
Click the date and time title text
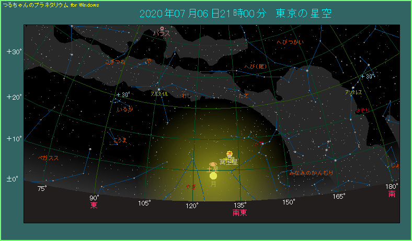[x=235, y=14]
